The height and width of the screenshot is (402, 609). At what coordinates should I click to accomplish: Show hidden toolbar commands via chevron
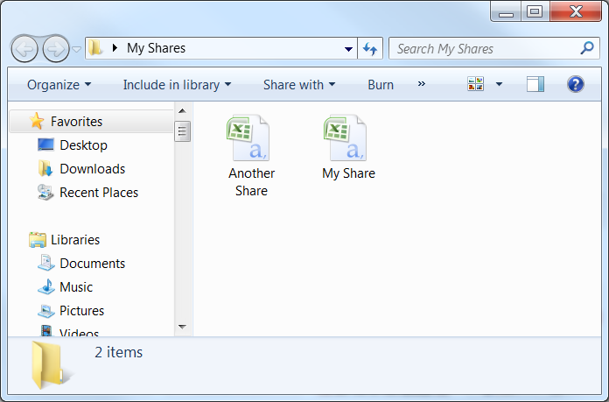click(422, 84)
